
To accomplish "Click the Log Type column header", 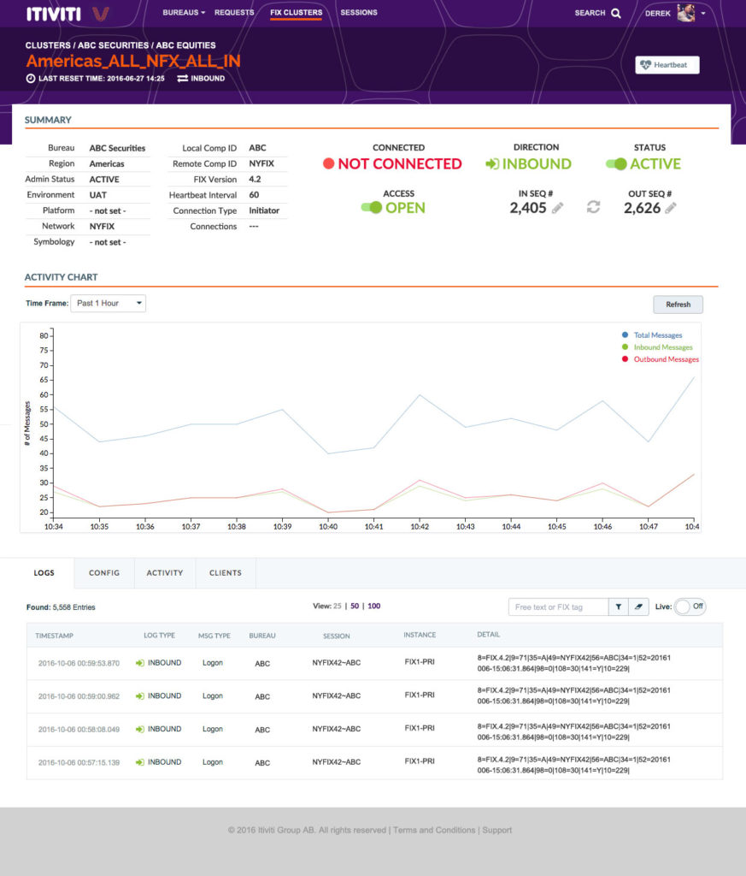I will [x=159, y=636].
